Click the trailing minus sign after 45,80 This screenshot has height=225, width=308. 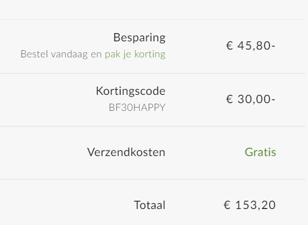pyautogui.click(x=273, y=47)
